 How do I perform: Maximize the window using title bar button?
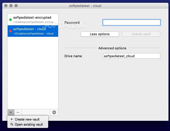(16, 6)
